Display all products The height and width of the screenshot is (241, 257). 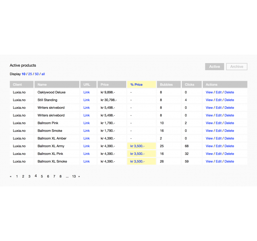coord(43,74)
